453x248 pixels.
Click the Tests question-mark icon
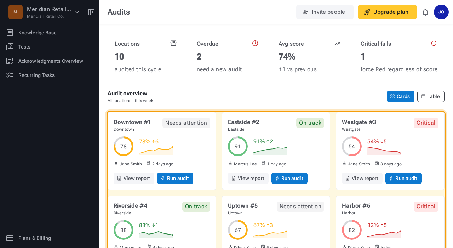(x=10, y=47)
